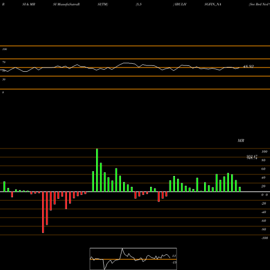Viewport: 270px width, 270px height.
Task: Click the 'SGFIN_NA' symbol label
Action: tap(213, 4)
